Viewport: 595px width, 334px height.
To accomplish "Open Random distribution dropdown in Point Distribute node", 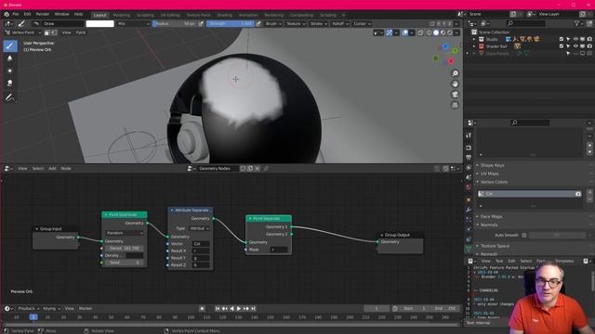I will [125, 233].
